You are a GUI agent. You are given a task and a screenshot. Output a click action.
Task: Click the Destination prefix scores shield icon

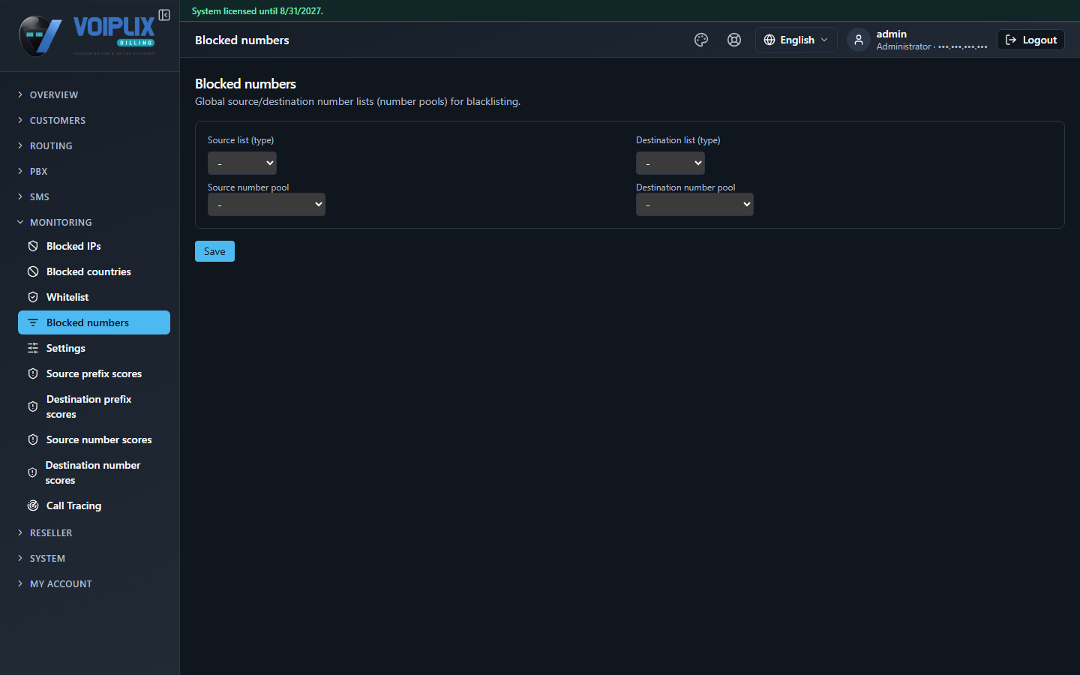[33, 406]
